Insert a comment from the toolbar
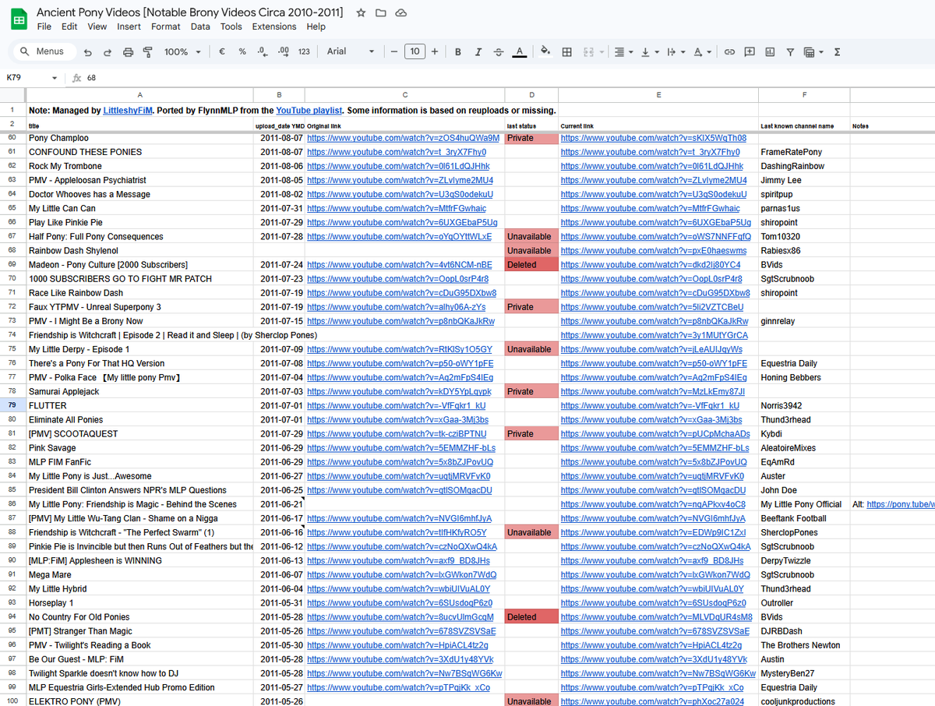 pyautogui.click(x=750, y=51)
